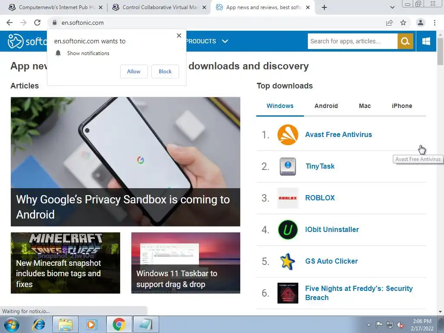Open the TinyTask download link
Screen dimensions: 444x333
click(x=320, y=166)
